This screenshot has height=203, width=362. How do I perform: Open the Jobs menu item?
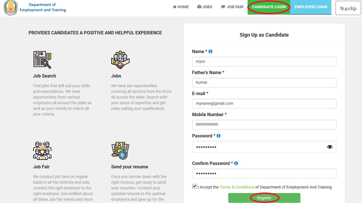[x=205, y=7]
